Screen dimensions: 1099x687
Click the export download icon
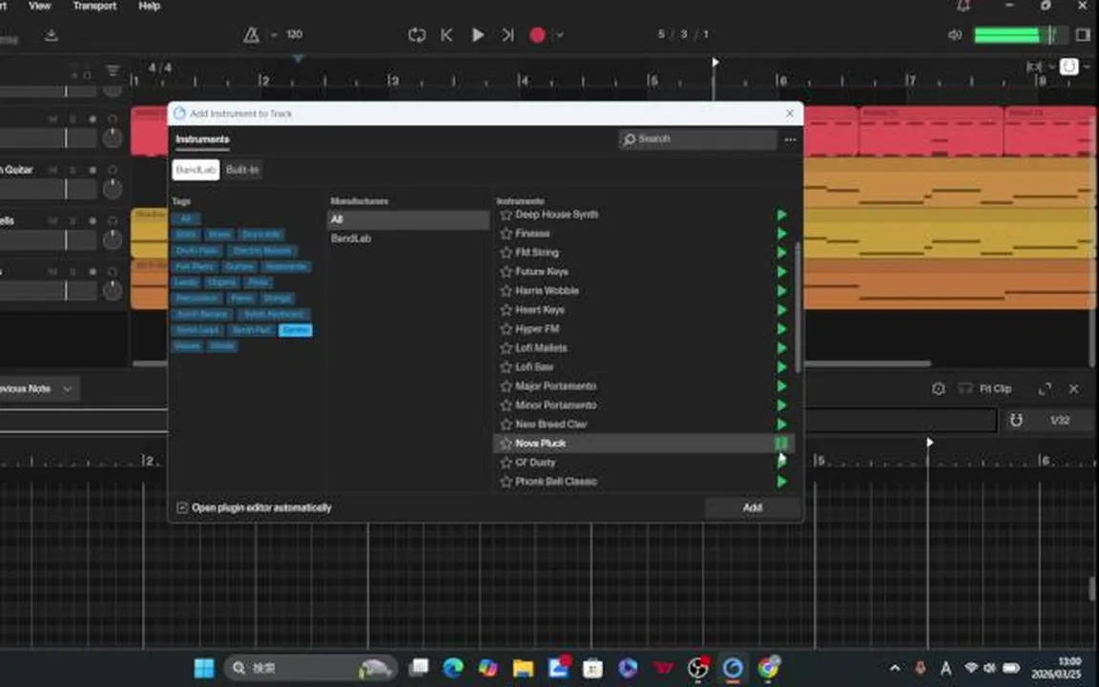click(x=52, y=35)
